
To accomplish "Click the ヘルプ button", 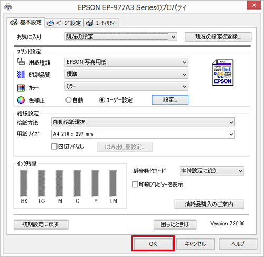I will point(238,244).
